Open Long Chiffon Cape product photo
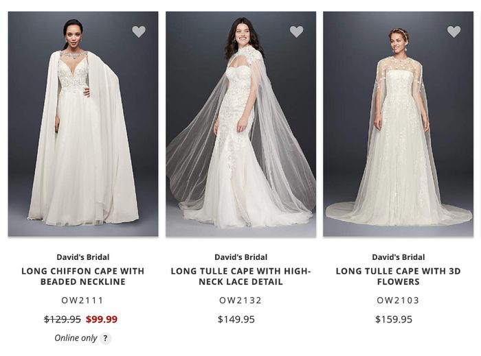481x356 pixels. coord(83,123)
